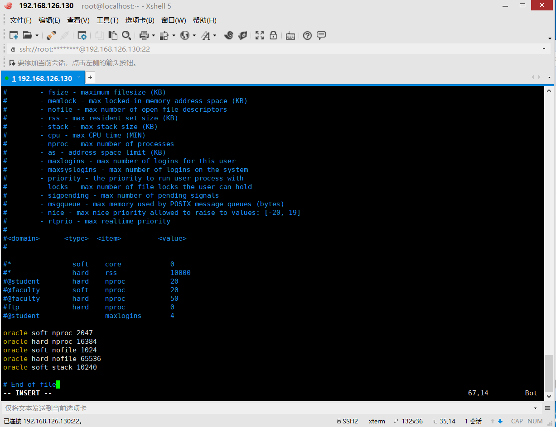Expand the Open Session folder dropdown arrow
The image size is (556, 427).
click(x=37, y=35)
